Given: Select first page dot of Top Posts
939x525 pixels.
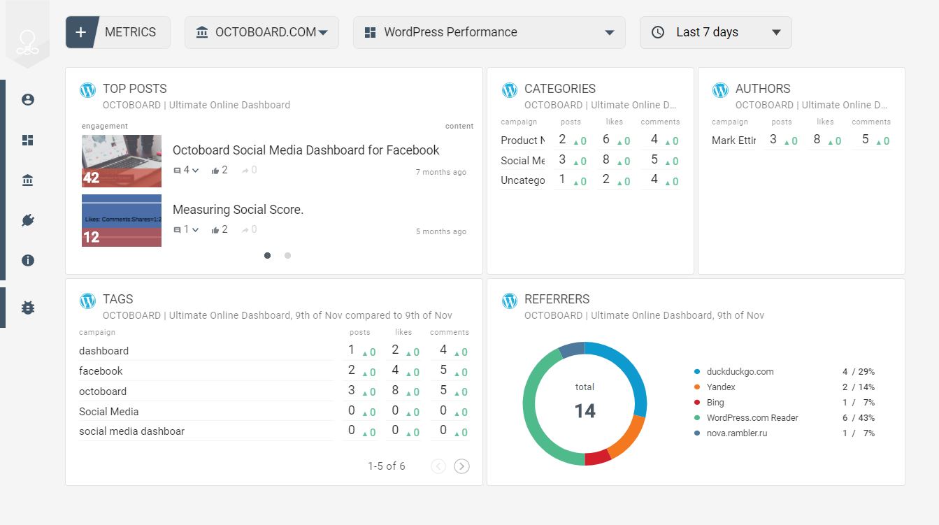Looking at the screenshot, I should click(x=268, y=256).
